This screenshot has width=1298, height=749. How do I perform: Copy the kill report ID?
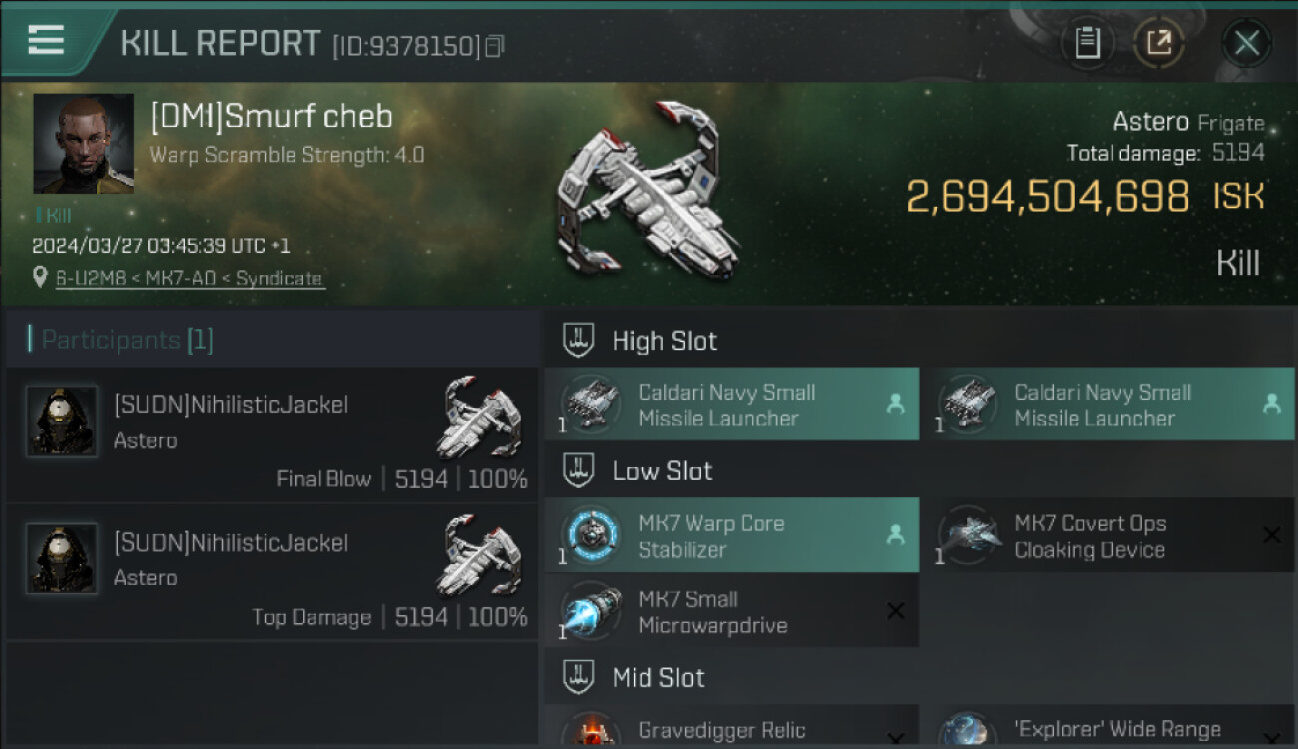pos(495,46)
